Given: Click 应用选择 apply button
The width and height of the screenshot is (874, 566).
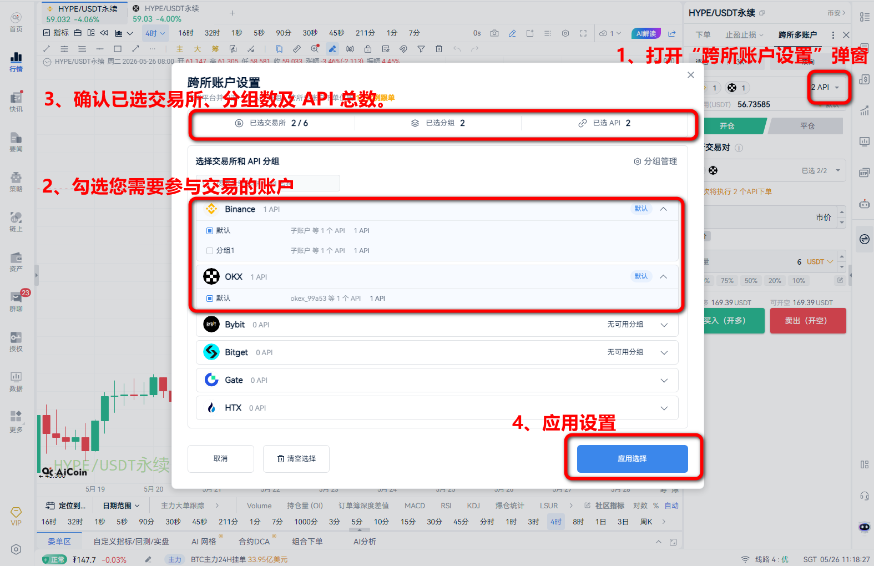Looking at the screenshot, I should pos(633,459).
